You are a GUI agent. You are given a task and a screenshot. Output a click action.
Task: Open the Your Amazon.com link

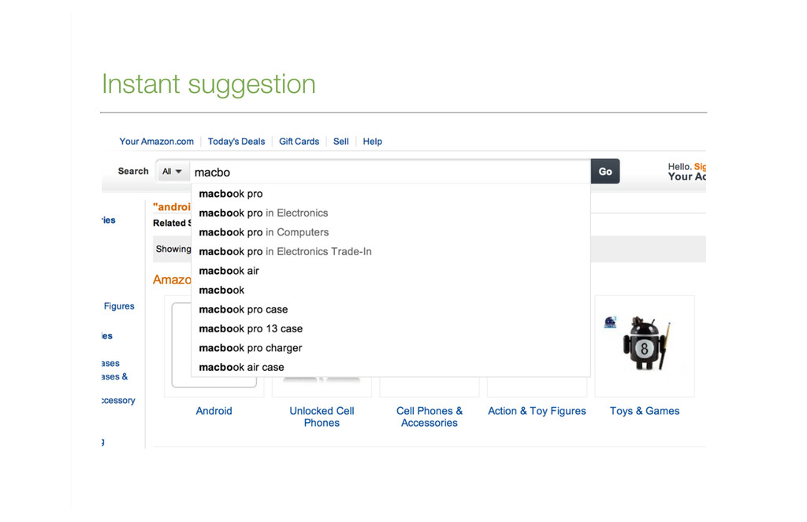coord(157,142)
